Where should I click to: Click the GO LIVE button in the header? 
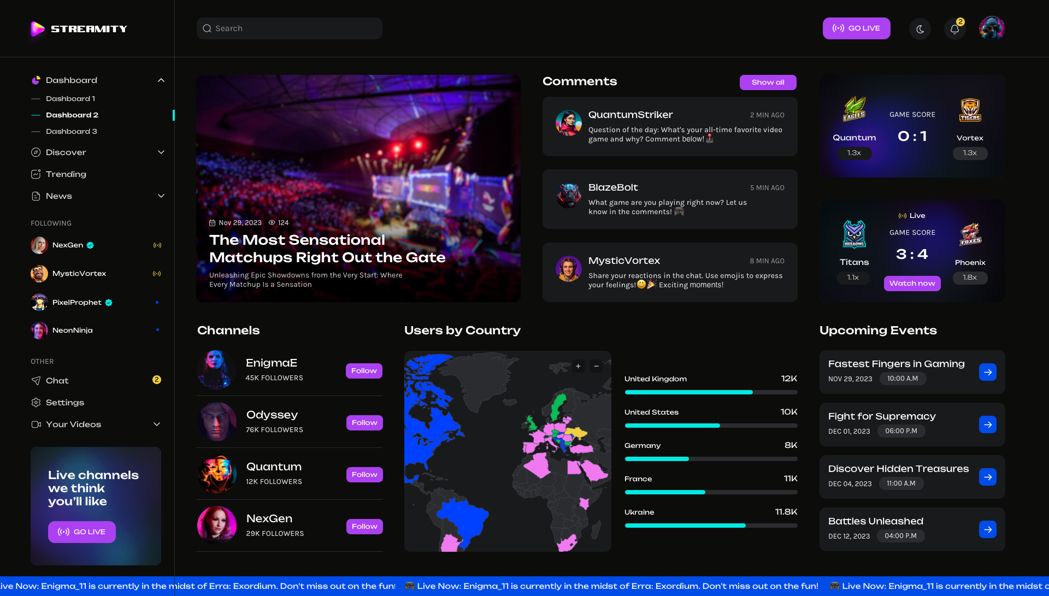coord(856,28)
